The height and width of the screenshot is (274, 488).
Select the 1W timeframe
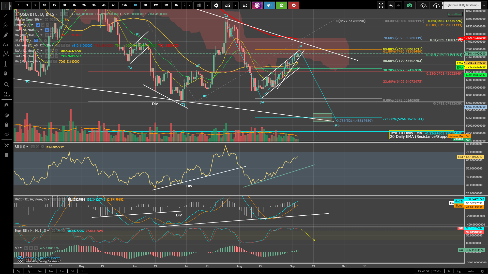tap(156, 5)
